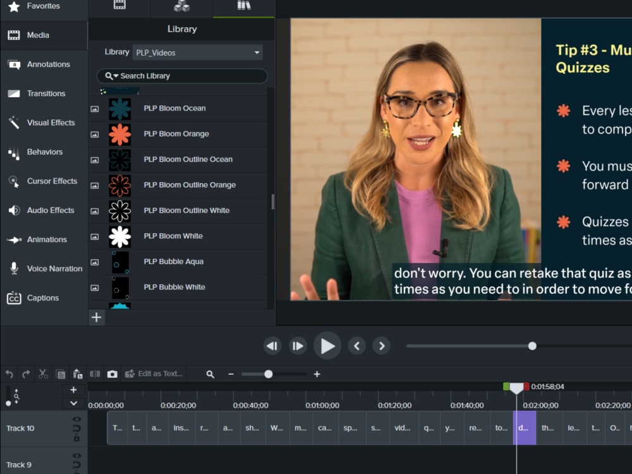Select the PLP Bloom Orange thumbnail
This screenshot has width=632, height=474.
click(x=119, y=134)
